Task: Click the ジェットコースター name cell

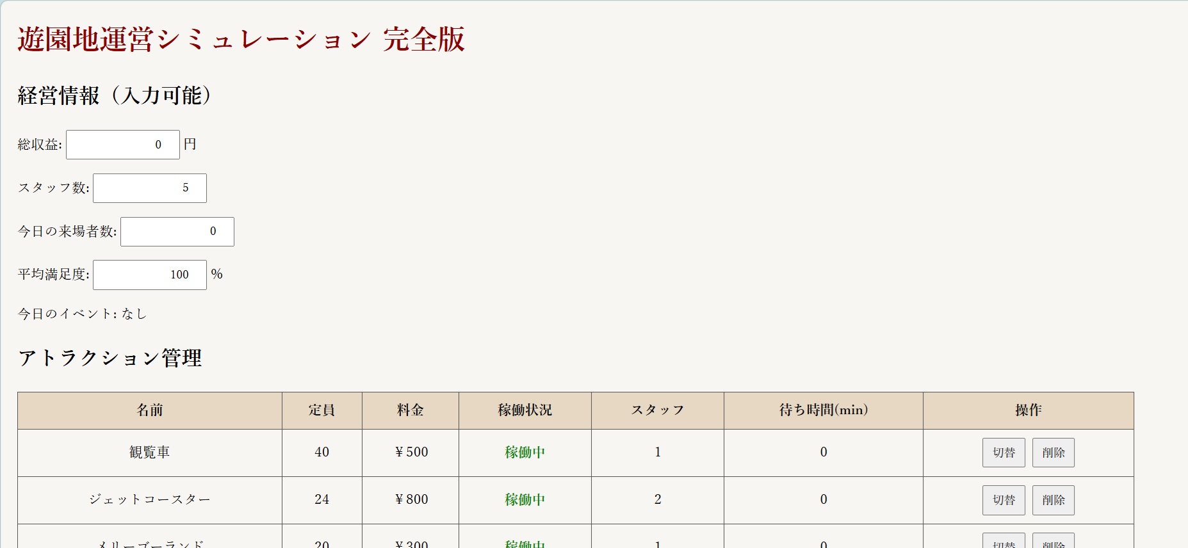Action: tap(149, 500)
